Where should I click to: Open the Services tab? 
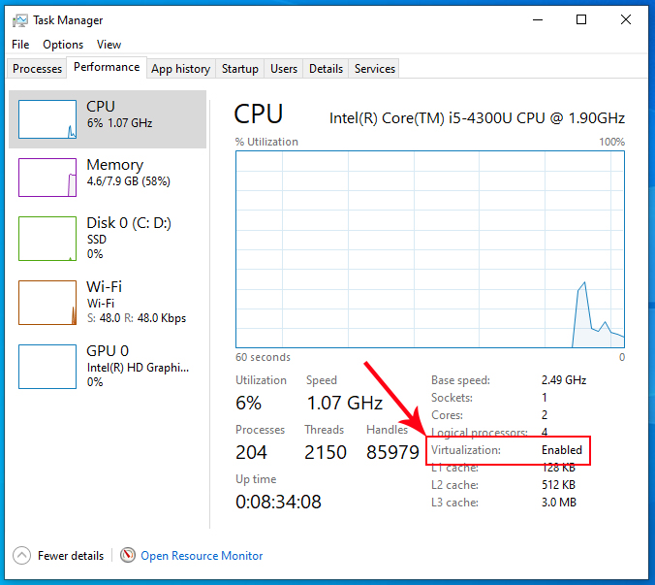[x=375, y=69]
